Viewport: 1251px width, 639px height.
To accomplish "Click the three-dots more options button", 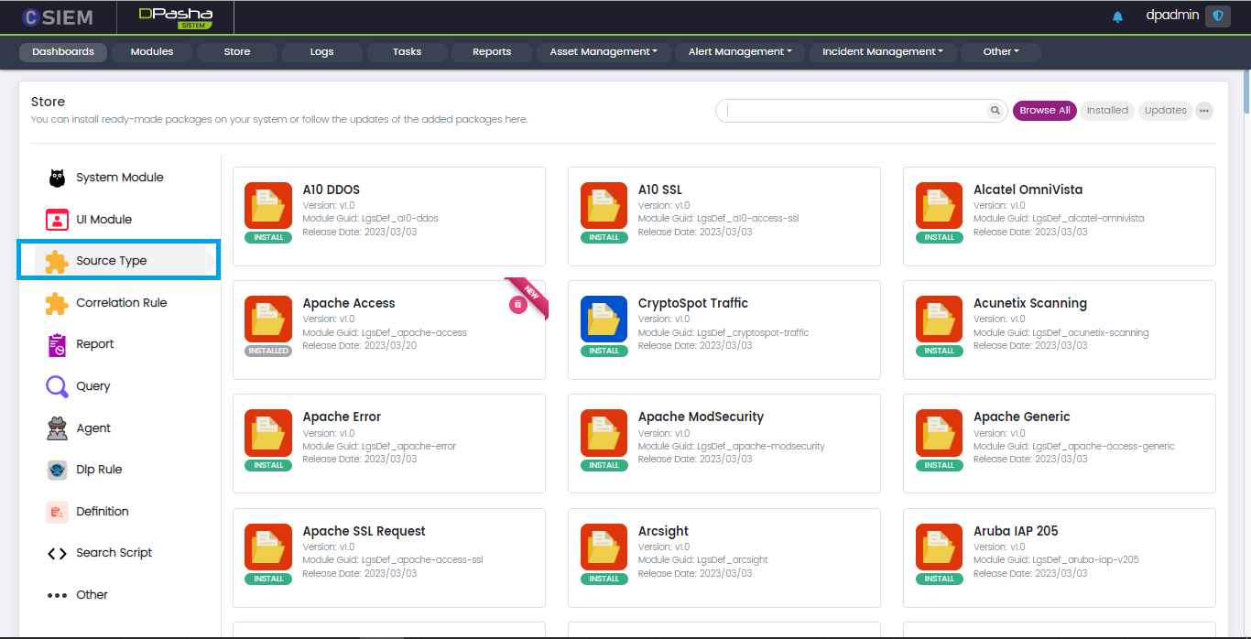I will [1204, 111].
